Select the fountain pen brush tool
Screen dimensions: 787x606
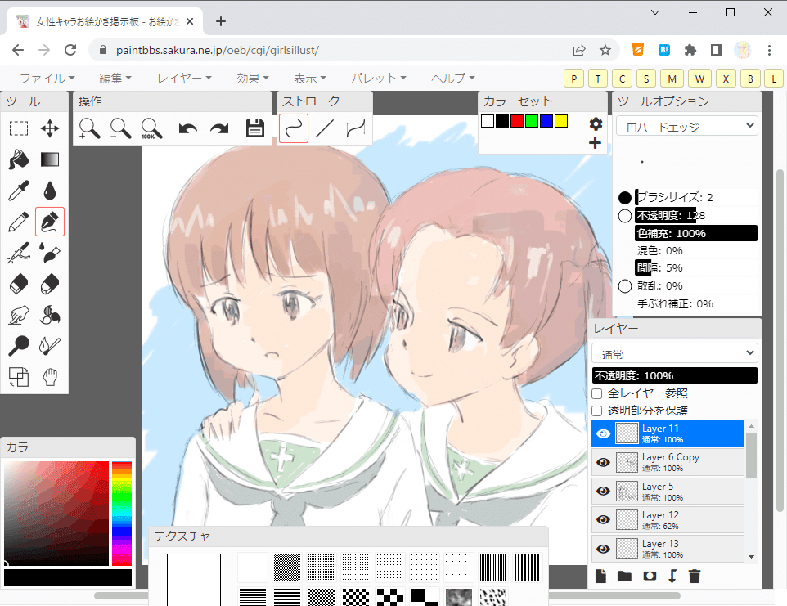click(50, 222)
